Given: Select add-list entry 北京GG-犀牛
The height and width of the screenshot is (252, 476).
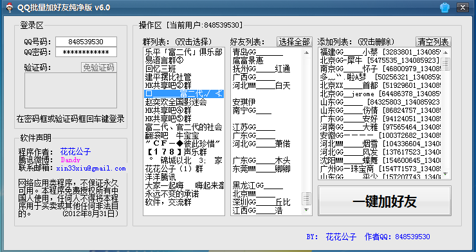Looking at the screenshot, I should point(380,60).
